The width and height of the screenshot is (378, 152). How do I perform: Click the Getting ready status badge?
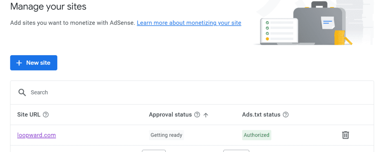tap(166, 135)
